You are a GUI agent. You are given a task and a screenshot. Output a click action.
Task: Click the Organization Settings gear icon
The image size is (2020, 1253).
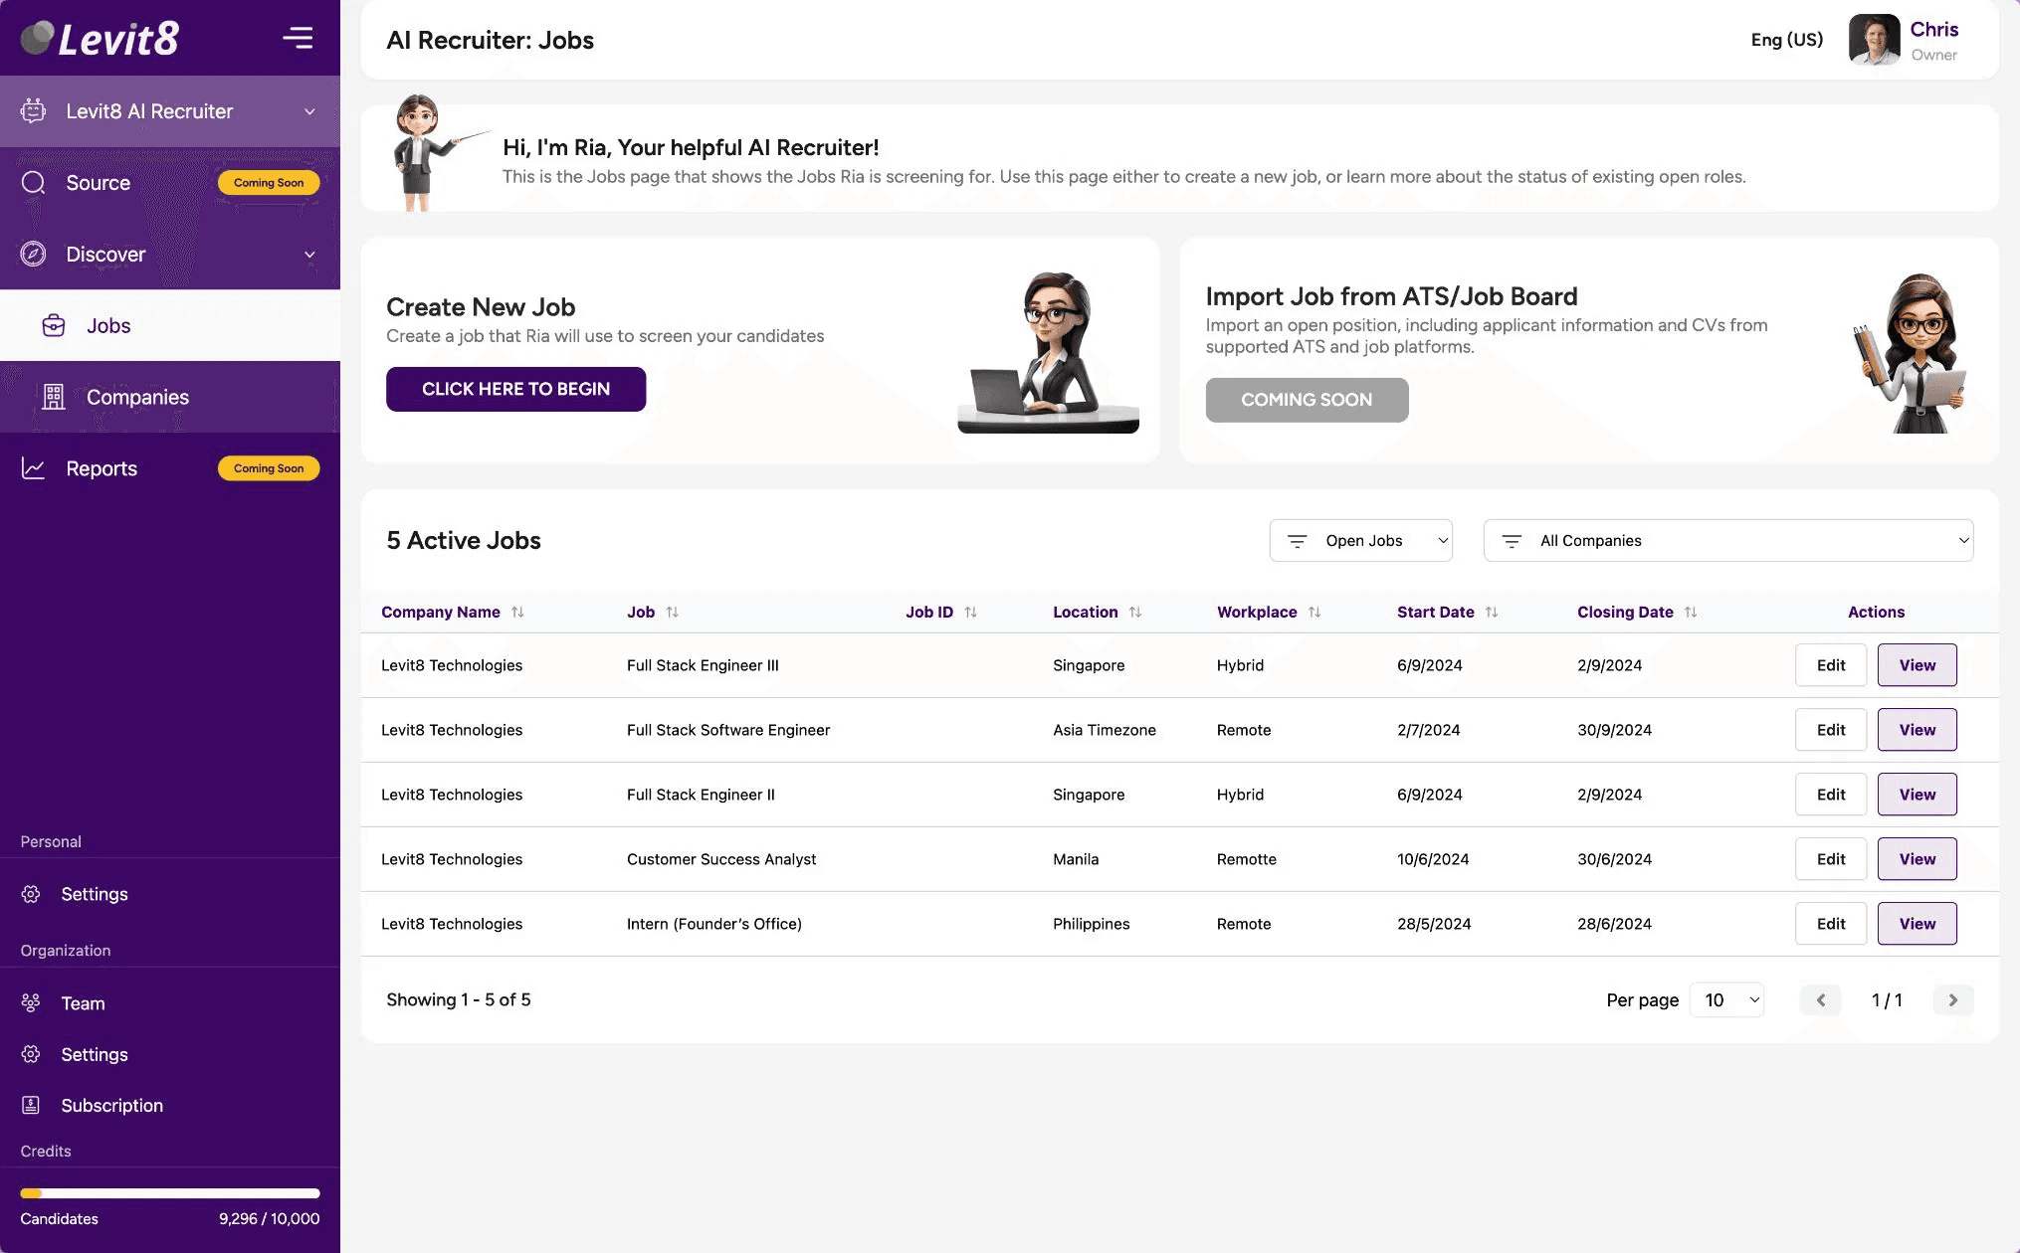point(31,1054)
